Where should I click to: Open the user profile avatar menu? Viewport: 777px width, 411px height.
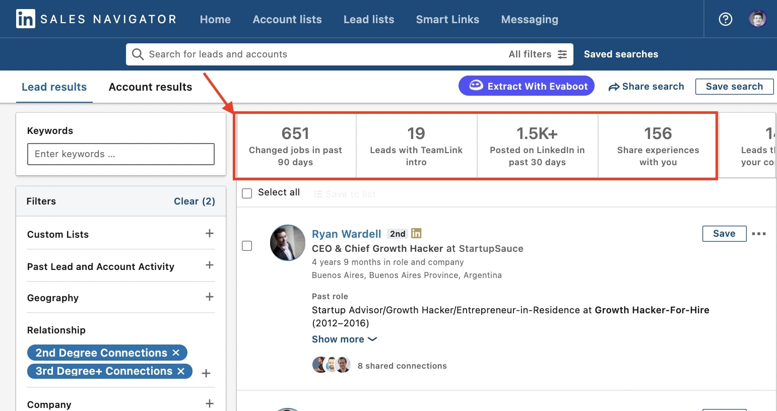757,19
